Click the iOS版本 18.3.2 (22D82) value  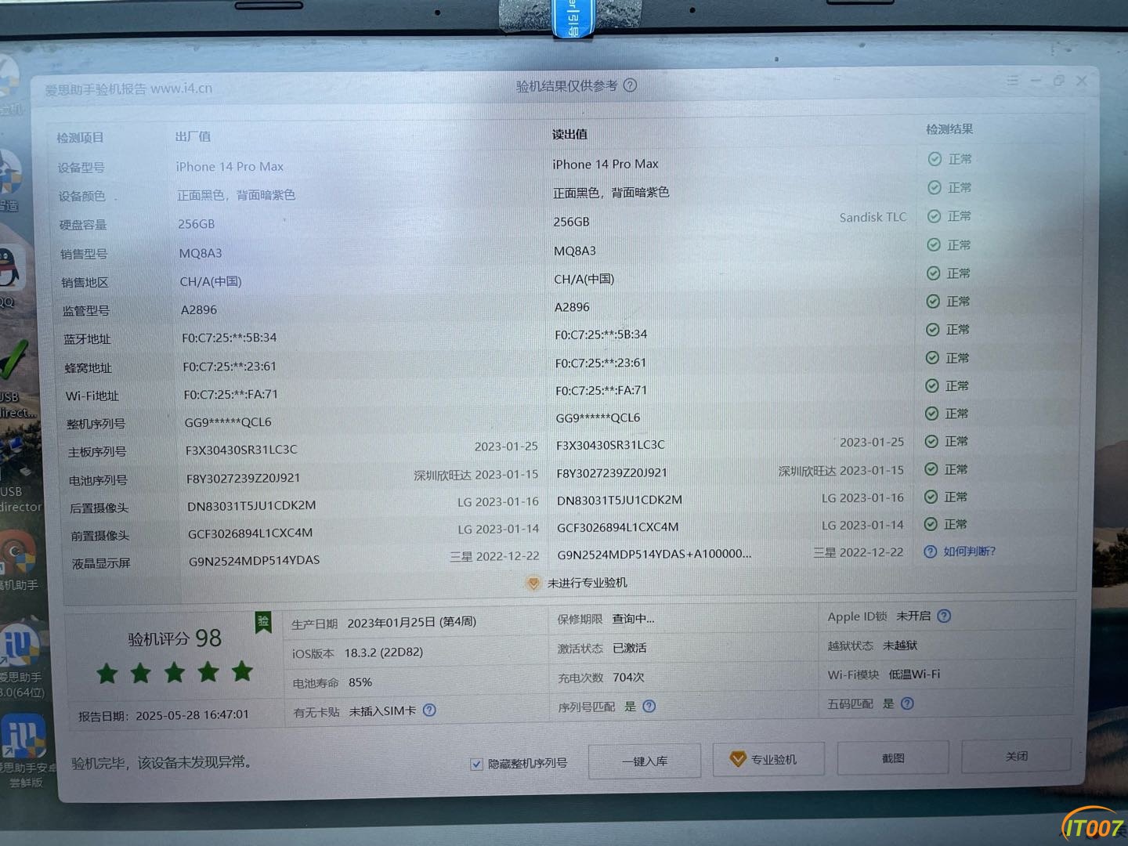point(383,653)
